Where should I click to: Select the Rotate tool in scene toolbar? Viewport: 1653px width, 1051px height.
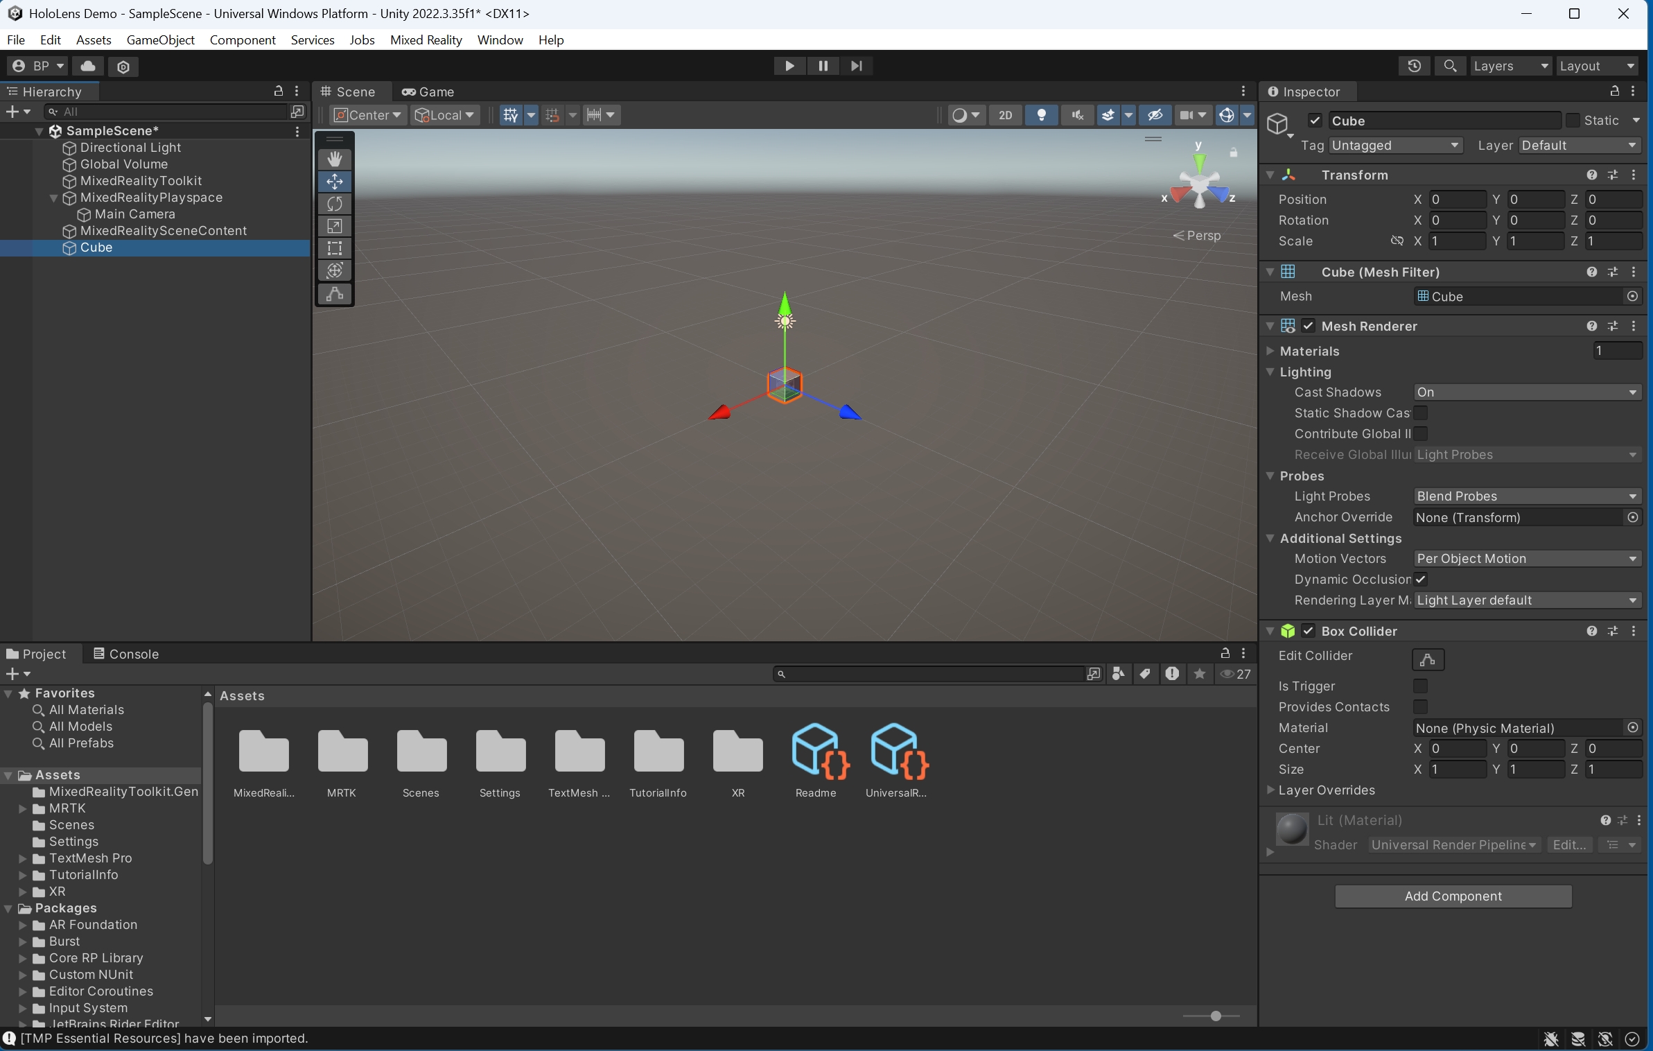tap(335, 204)
